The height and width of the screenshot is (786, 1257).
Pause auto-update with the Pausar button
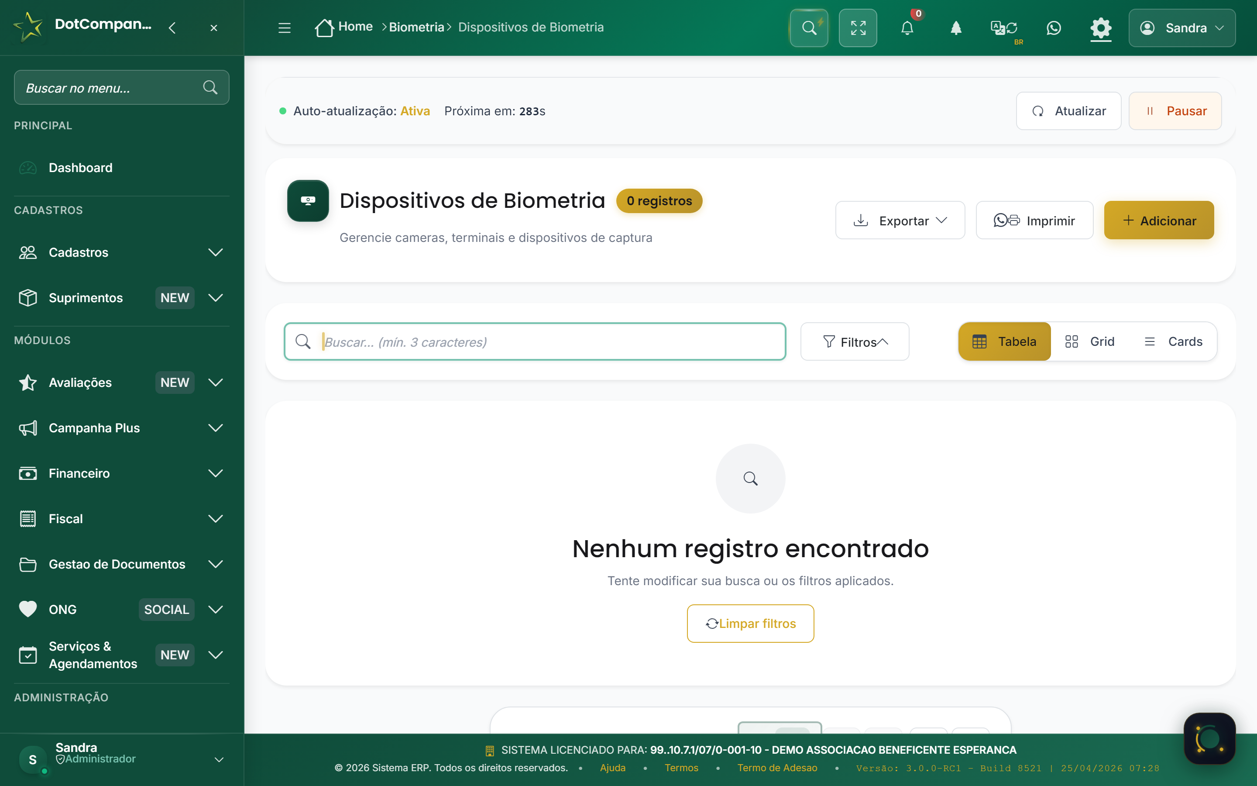1175,111
